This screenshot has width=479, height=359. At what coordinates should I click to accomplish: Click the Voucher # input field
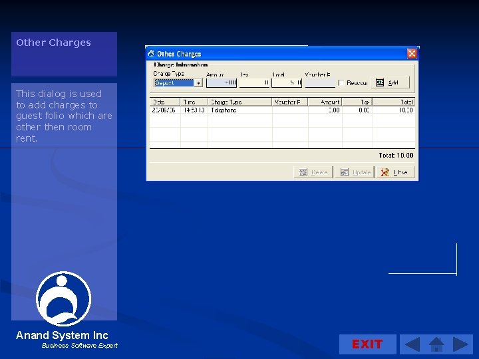click(320, 82)
